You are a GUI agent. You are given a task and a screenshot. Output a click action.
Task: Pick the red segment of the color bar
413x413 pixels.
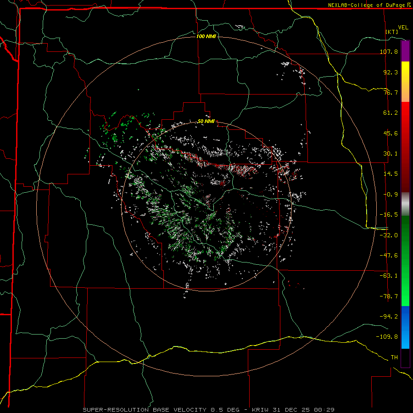coord(405,147)
